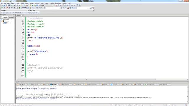Open the Debug menu
189x106 pixels.
click(x=27, y=3)
